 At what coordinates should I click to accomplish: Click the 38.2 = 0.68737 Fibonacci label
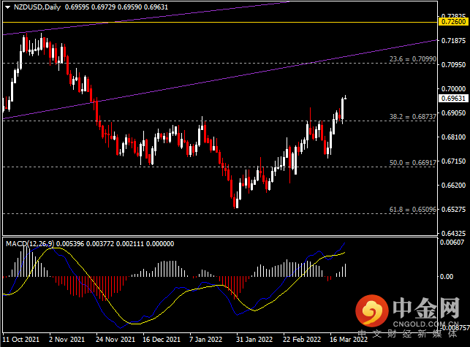click(413, 117)
